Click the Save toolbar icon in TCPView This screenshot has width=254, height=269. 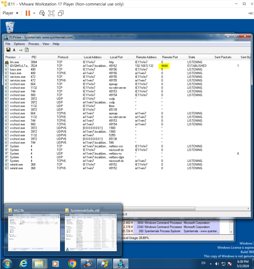click(8, 50)
